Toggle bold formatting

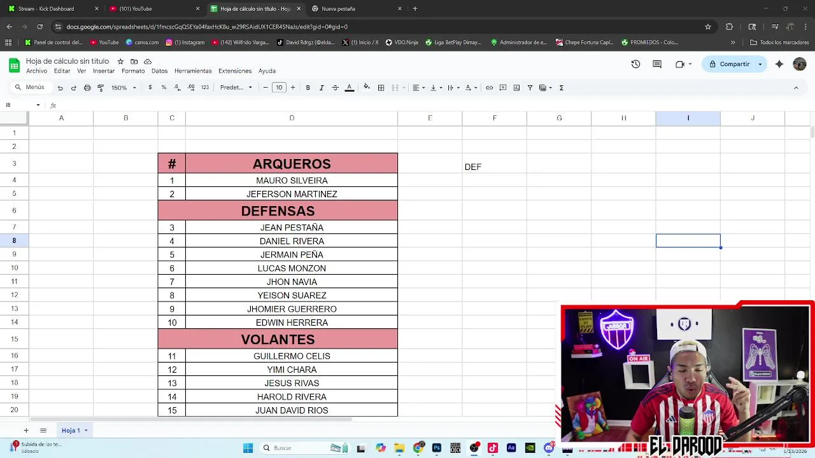308,88
